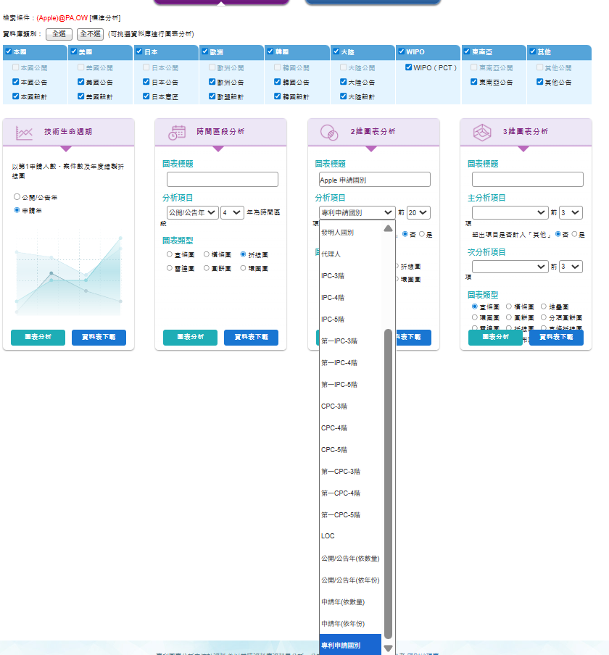Viewport: 609px width, 655px height.
Task: Select the 公開/公告年 radio button
Action: (17, 197)
